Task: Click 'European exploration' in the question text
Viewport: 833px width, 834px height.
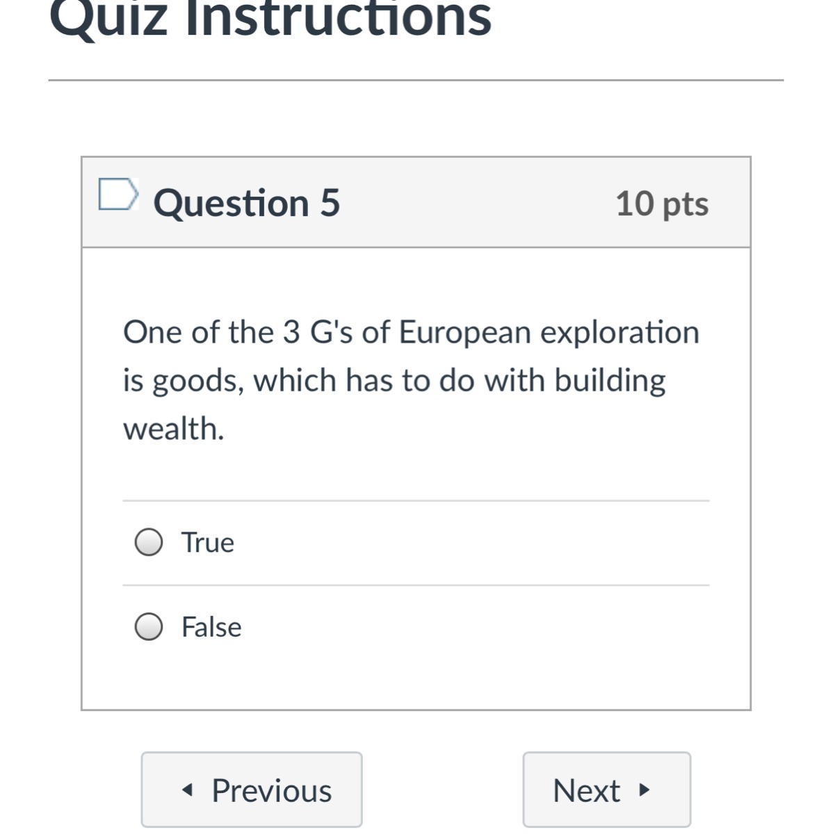Action: point(549,332)
